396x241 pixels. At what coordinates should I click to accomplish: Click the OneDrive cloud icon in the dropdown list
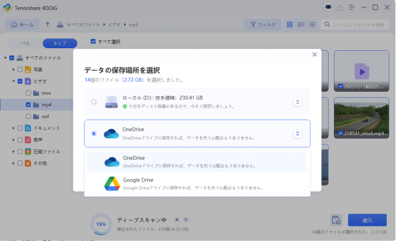coord(112,162)
